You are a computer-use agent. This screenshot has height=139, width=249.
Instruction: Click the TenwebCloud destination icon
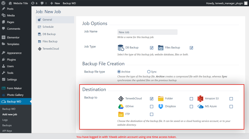(x=121, y=99)
